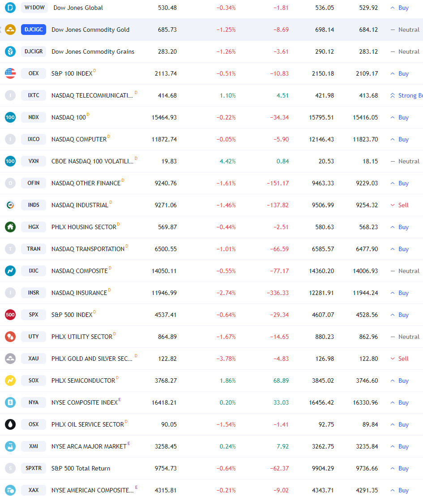Image resolution: width=423 pixels, height=496 pixels.
Task: Click the price 569.87 for HGX
Action: (x=167, y=227)
